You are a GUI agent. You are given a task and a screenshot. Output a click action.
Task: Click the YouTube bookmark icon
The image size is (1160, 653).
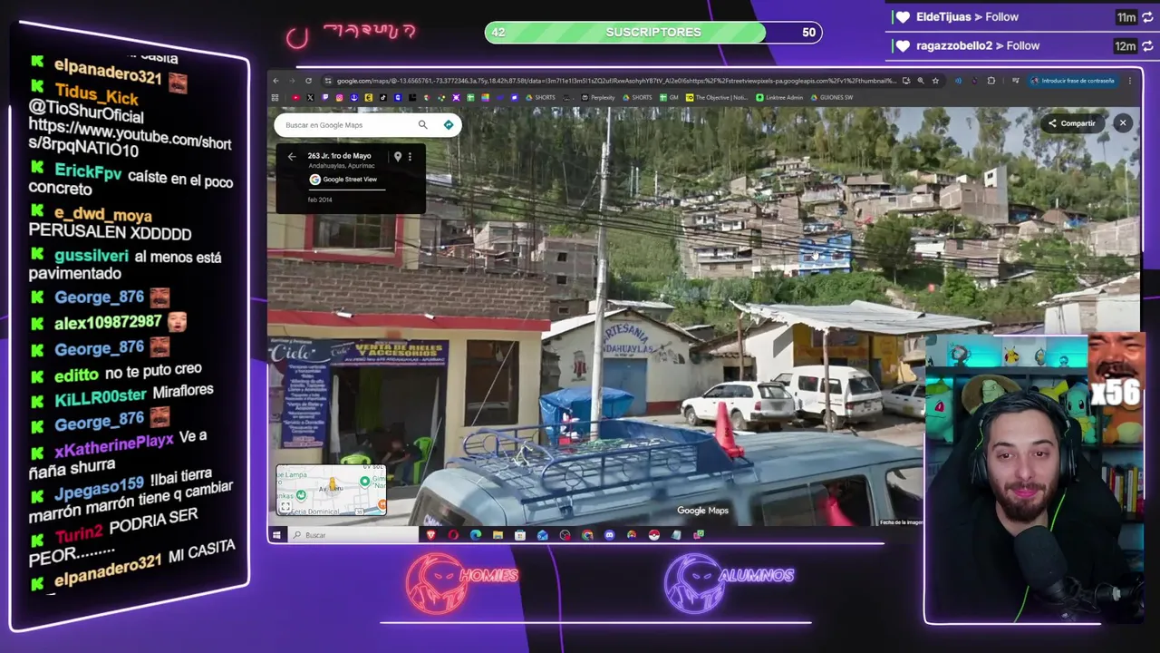(295, 98)
